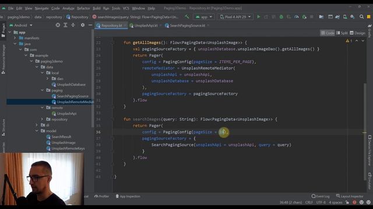This screenshot has height=209, width=373.
Task: Click the Repository breadcrumb in navigation bar
Action: [x=77, y=17]
